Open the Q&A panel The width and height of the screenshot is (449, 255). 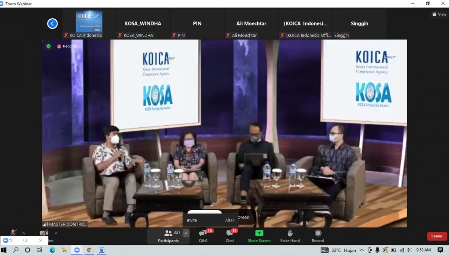(203, 236)
